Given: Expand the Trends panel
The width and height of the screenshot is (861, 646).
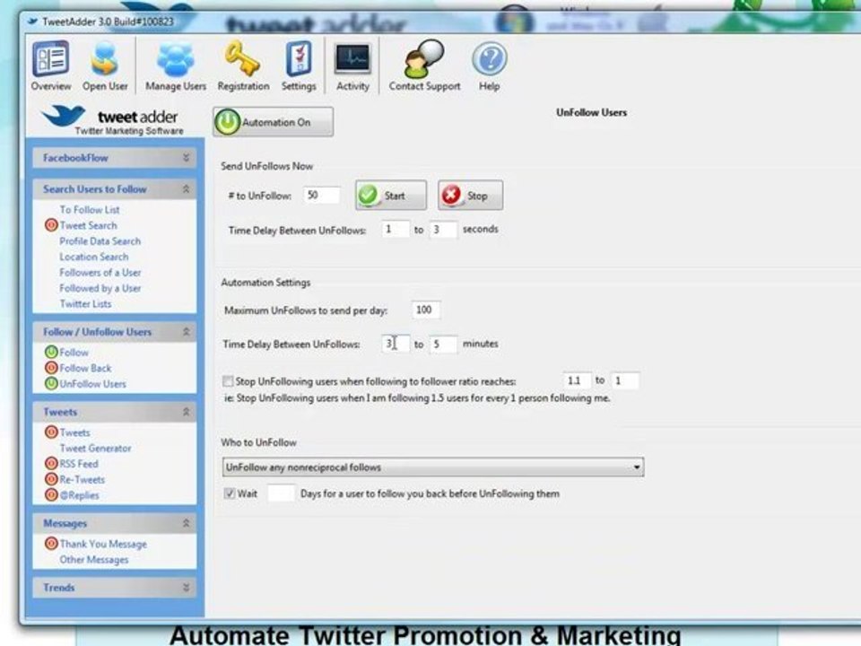Looking at the screenshot, I should [186, 588].
